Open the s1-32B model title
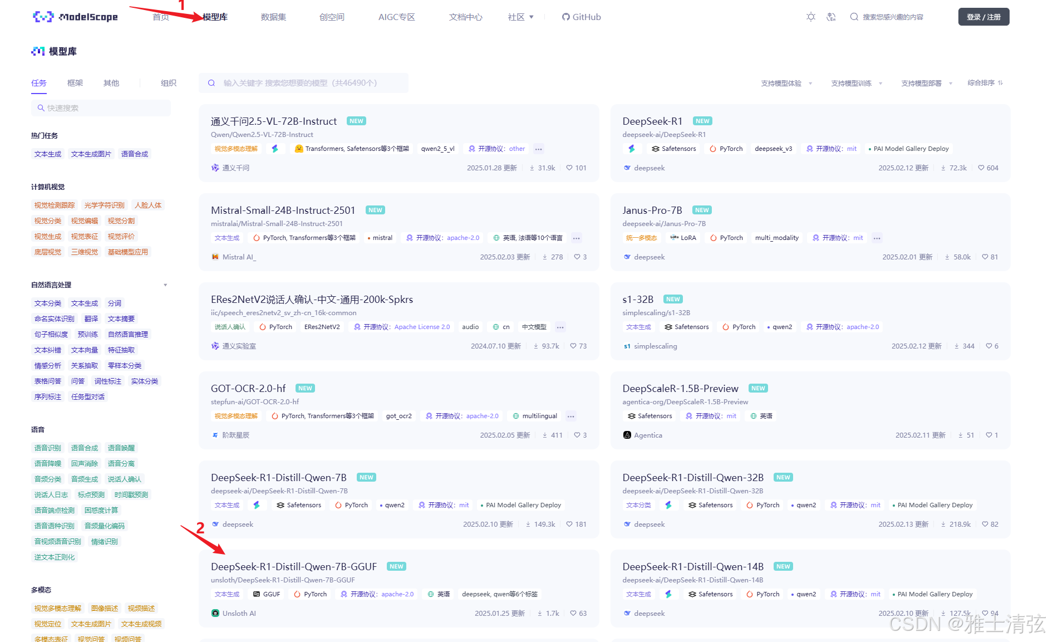Screen dimensions: 1048x642 [x=638, y=300]
